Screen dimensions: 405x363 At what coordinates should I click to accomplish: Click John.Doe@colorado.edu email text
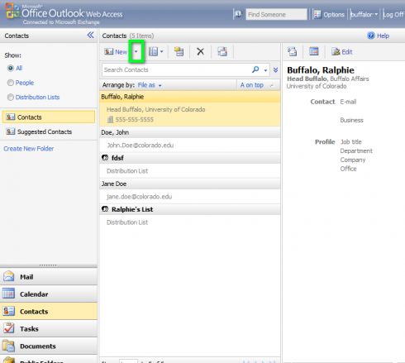coord(141,146)
